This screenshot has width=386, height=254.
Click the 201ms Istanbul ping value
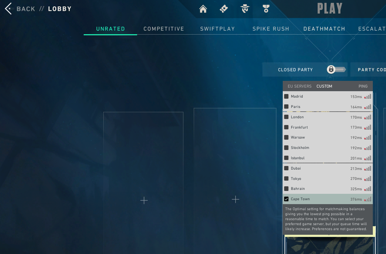click(356, 159)
